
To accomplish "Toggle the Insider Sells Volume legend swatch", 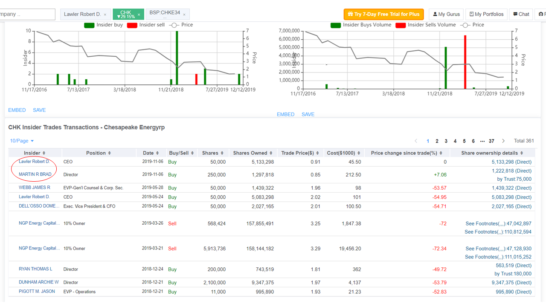I will (401, 25).
